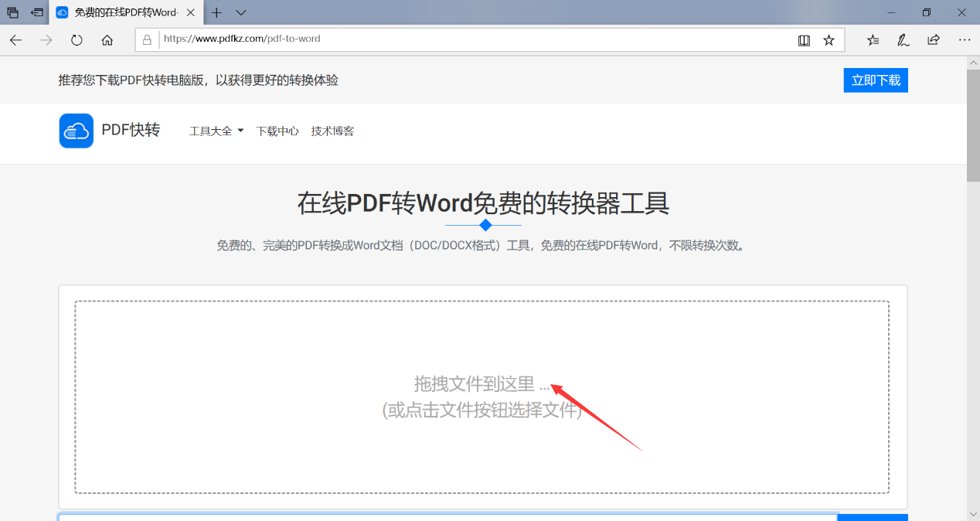The image size is (980, 521).
Task: Open the Favorites hub
Action: pos(873,39)
